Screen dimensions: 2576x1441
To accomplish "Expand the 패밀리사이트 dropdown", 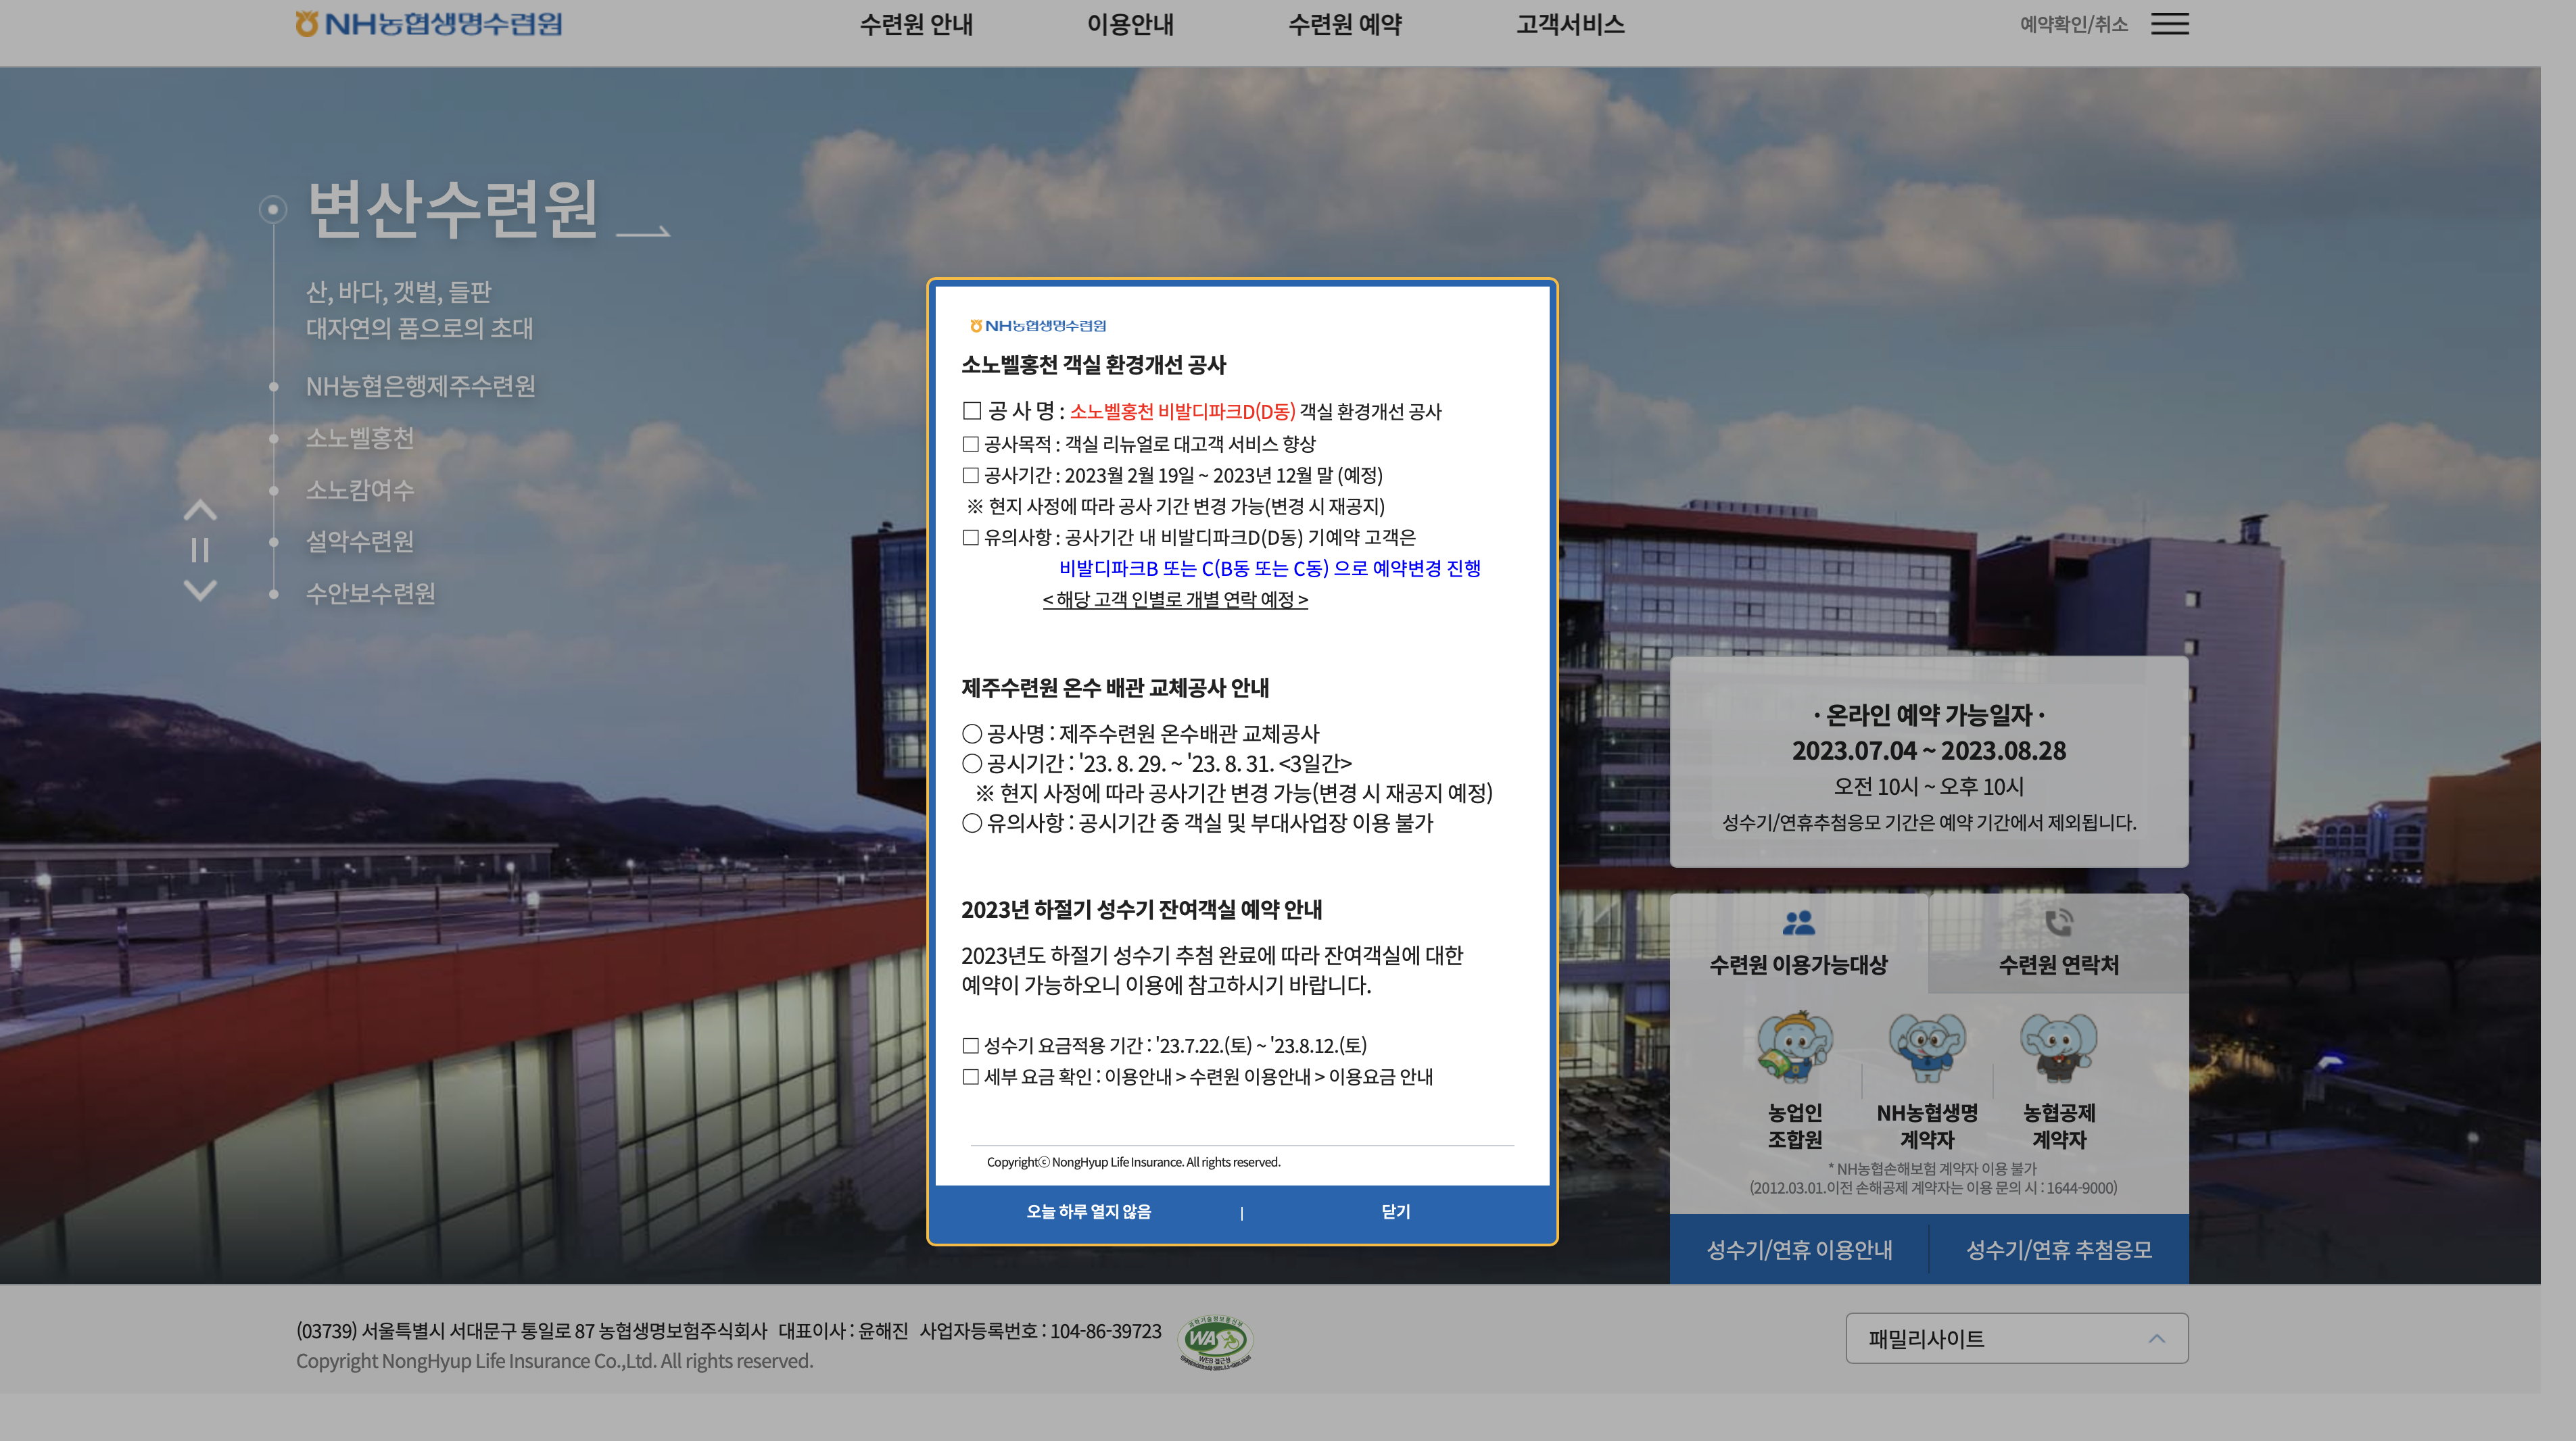I will coord(2016,1338).
